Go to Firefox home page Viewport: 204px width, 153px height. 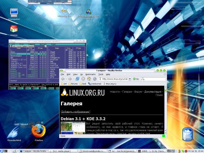(89, 79)
